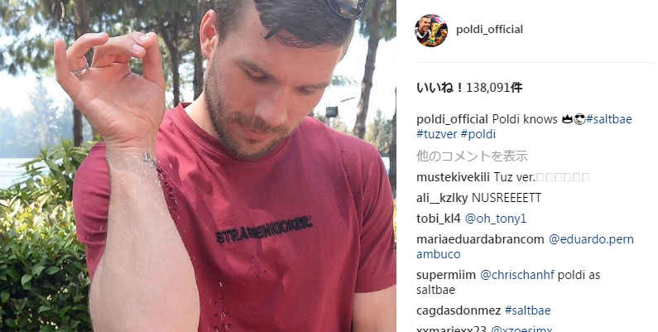Follow the @oh_tony1 mention

[496, 219]
